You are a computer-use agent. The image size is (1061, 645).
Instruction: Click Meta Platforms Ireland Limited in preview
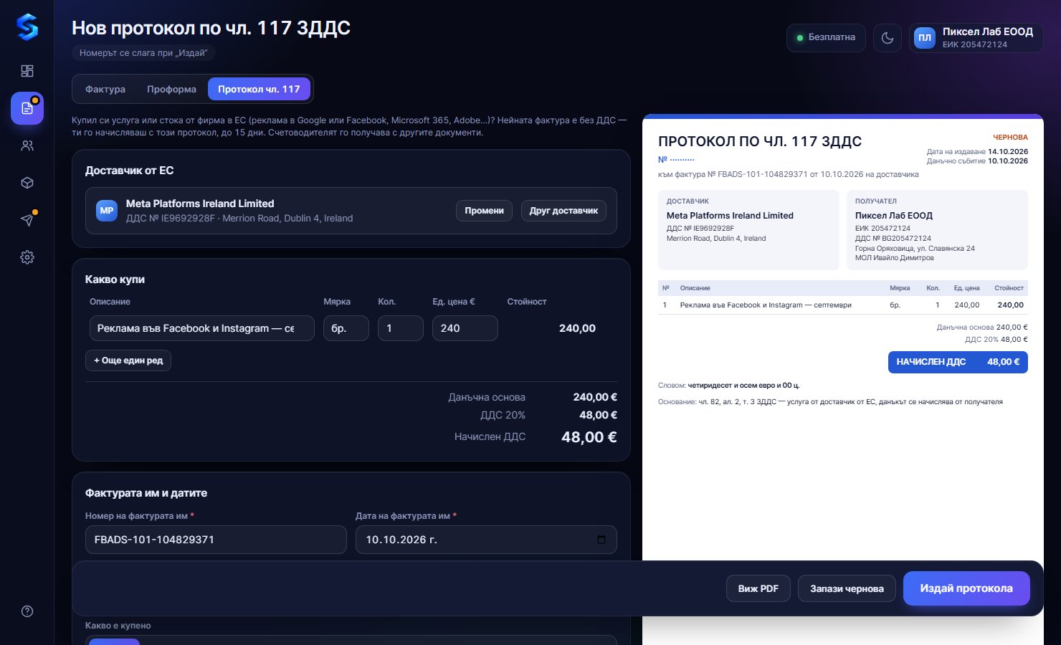pos(730,216)
